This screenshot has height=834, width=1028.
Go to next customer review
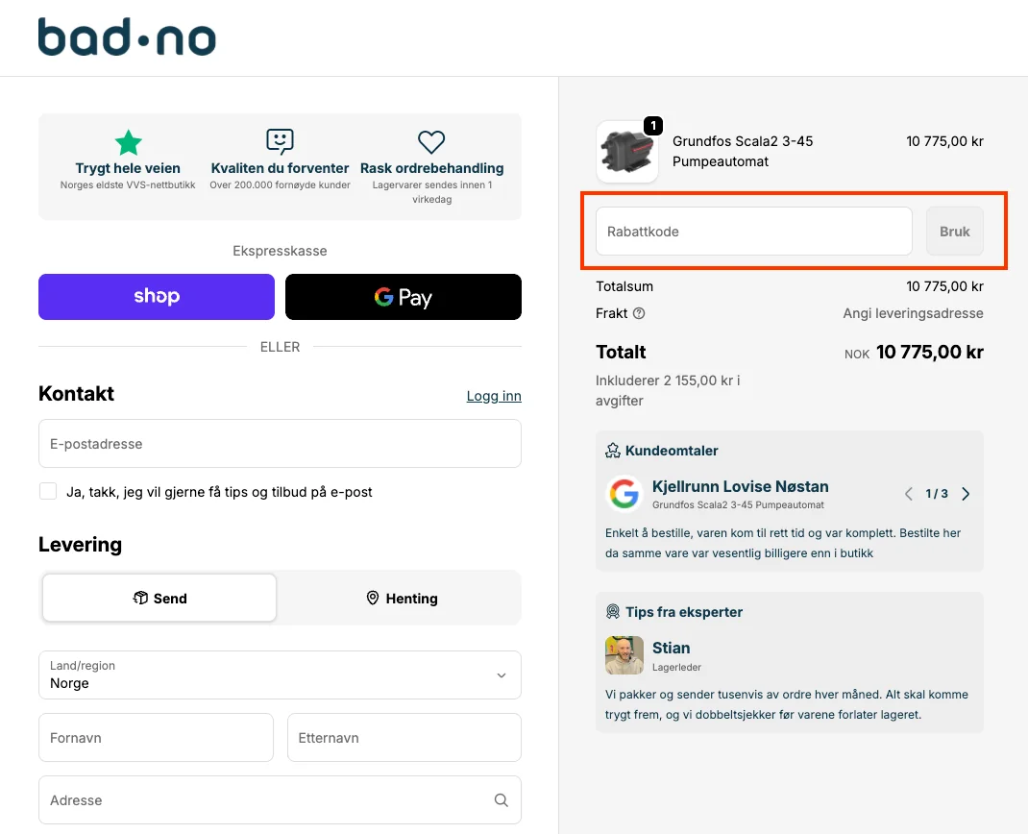[966, 494]
